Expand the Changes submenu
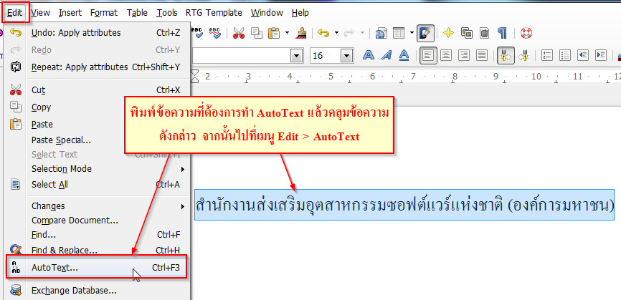Screen dimensions: 621x300 (x=183, y=206)
